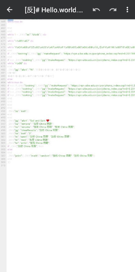
Task: Click the vpn.uibe.edu.cn URL on line 488
Action: coord(102,95)
